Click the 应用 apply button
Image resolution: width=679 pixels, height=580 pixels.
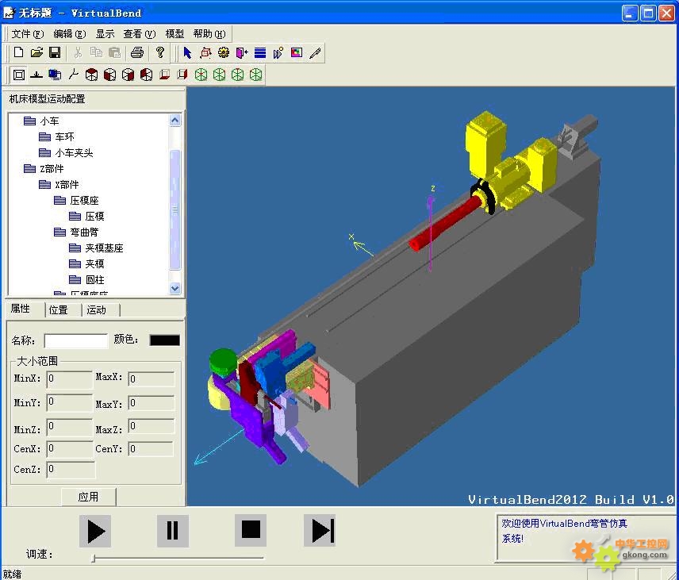point(88,497)
